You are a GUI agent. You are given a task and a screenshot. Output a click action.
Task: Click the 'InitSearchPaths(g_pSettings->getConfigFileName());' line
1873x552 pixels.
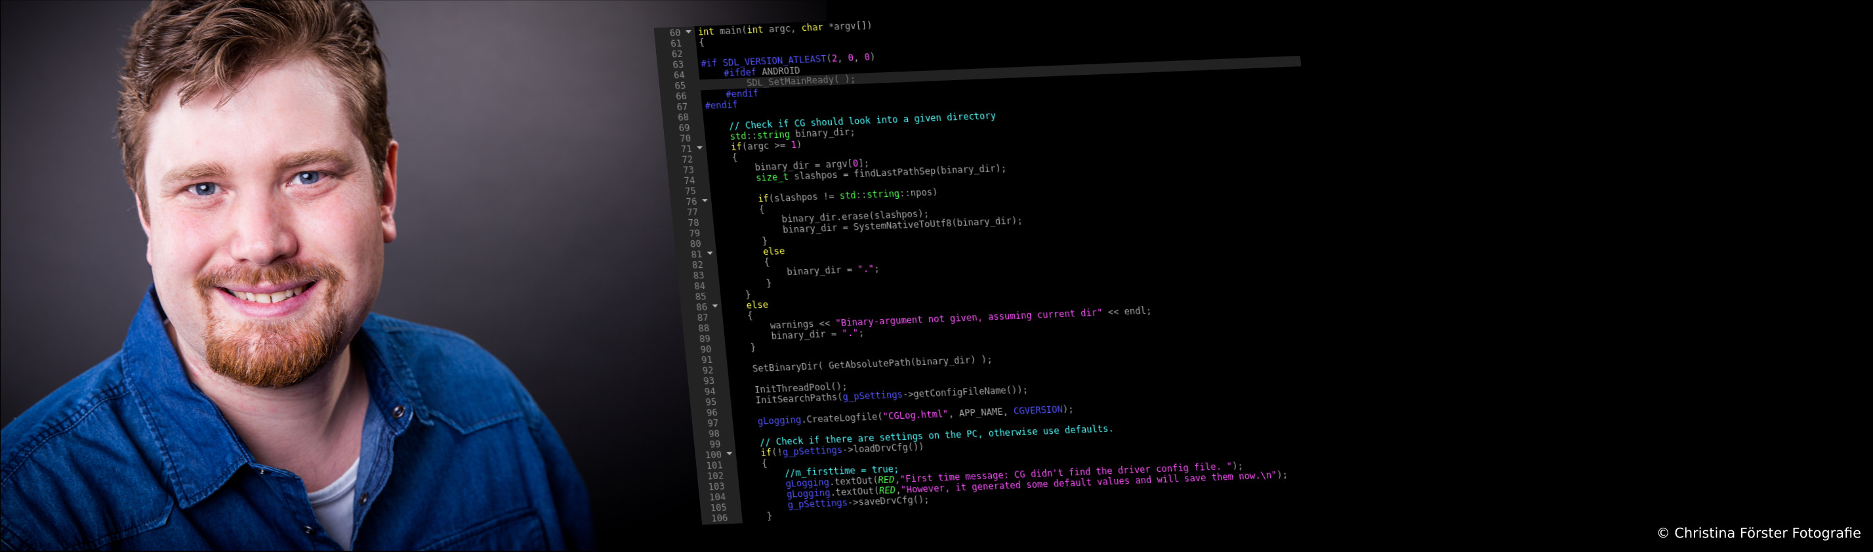(892, 396)
